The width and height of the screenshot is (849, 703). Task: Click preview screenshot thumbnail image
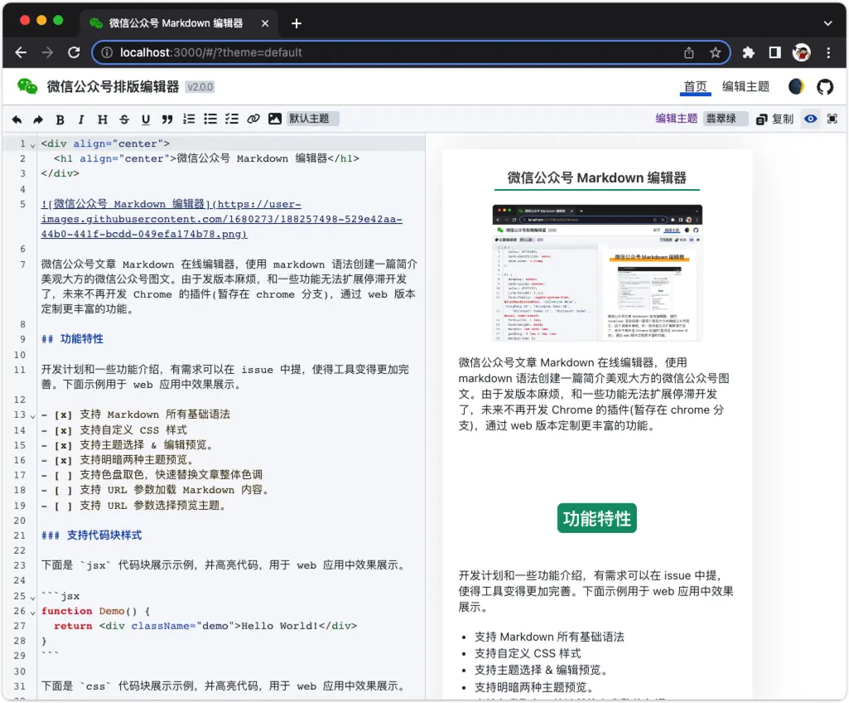pyautogui.click(x=596, y=273)
